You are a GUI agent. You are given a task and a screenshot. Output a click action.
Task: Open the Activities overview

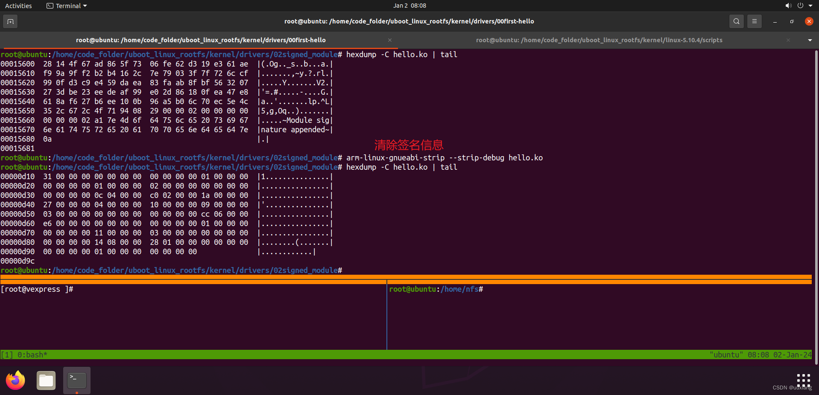click(x=18, y=6)
